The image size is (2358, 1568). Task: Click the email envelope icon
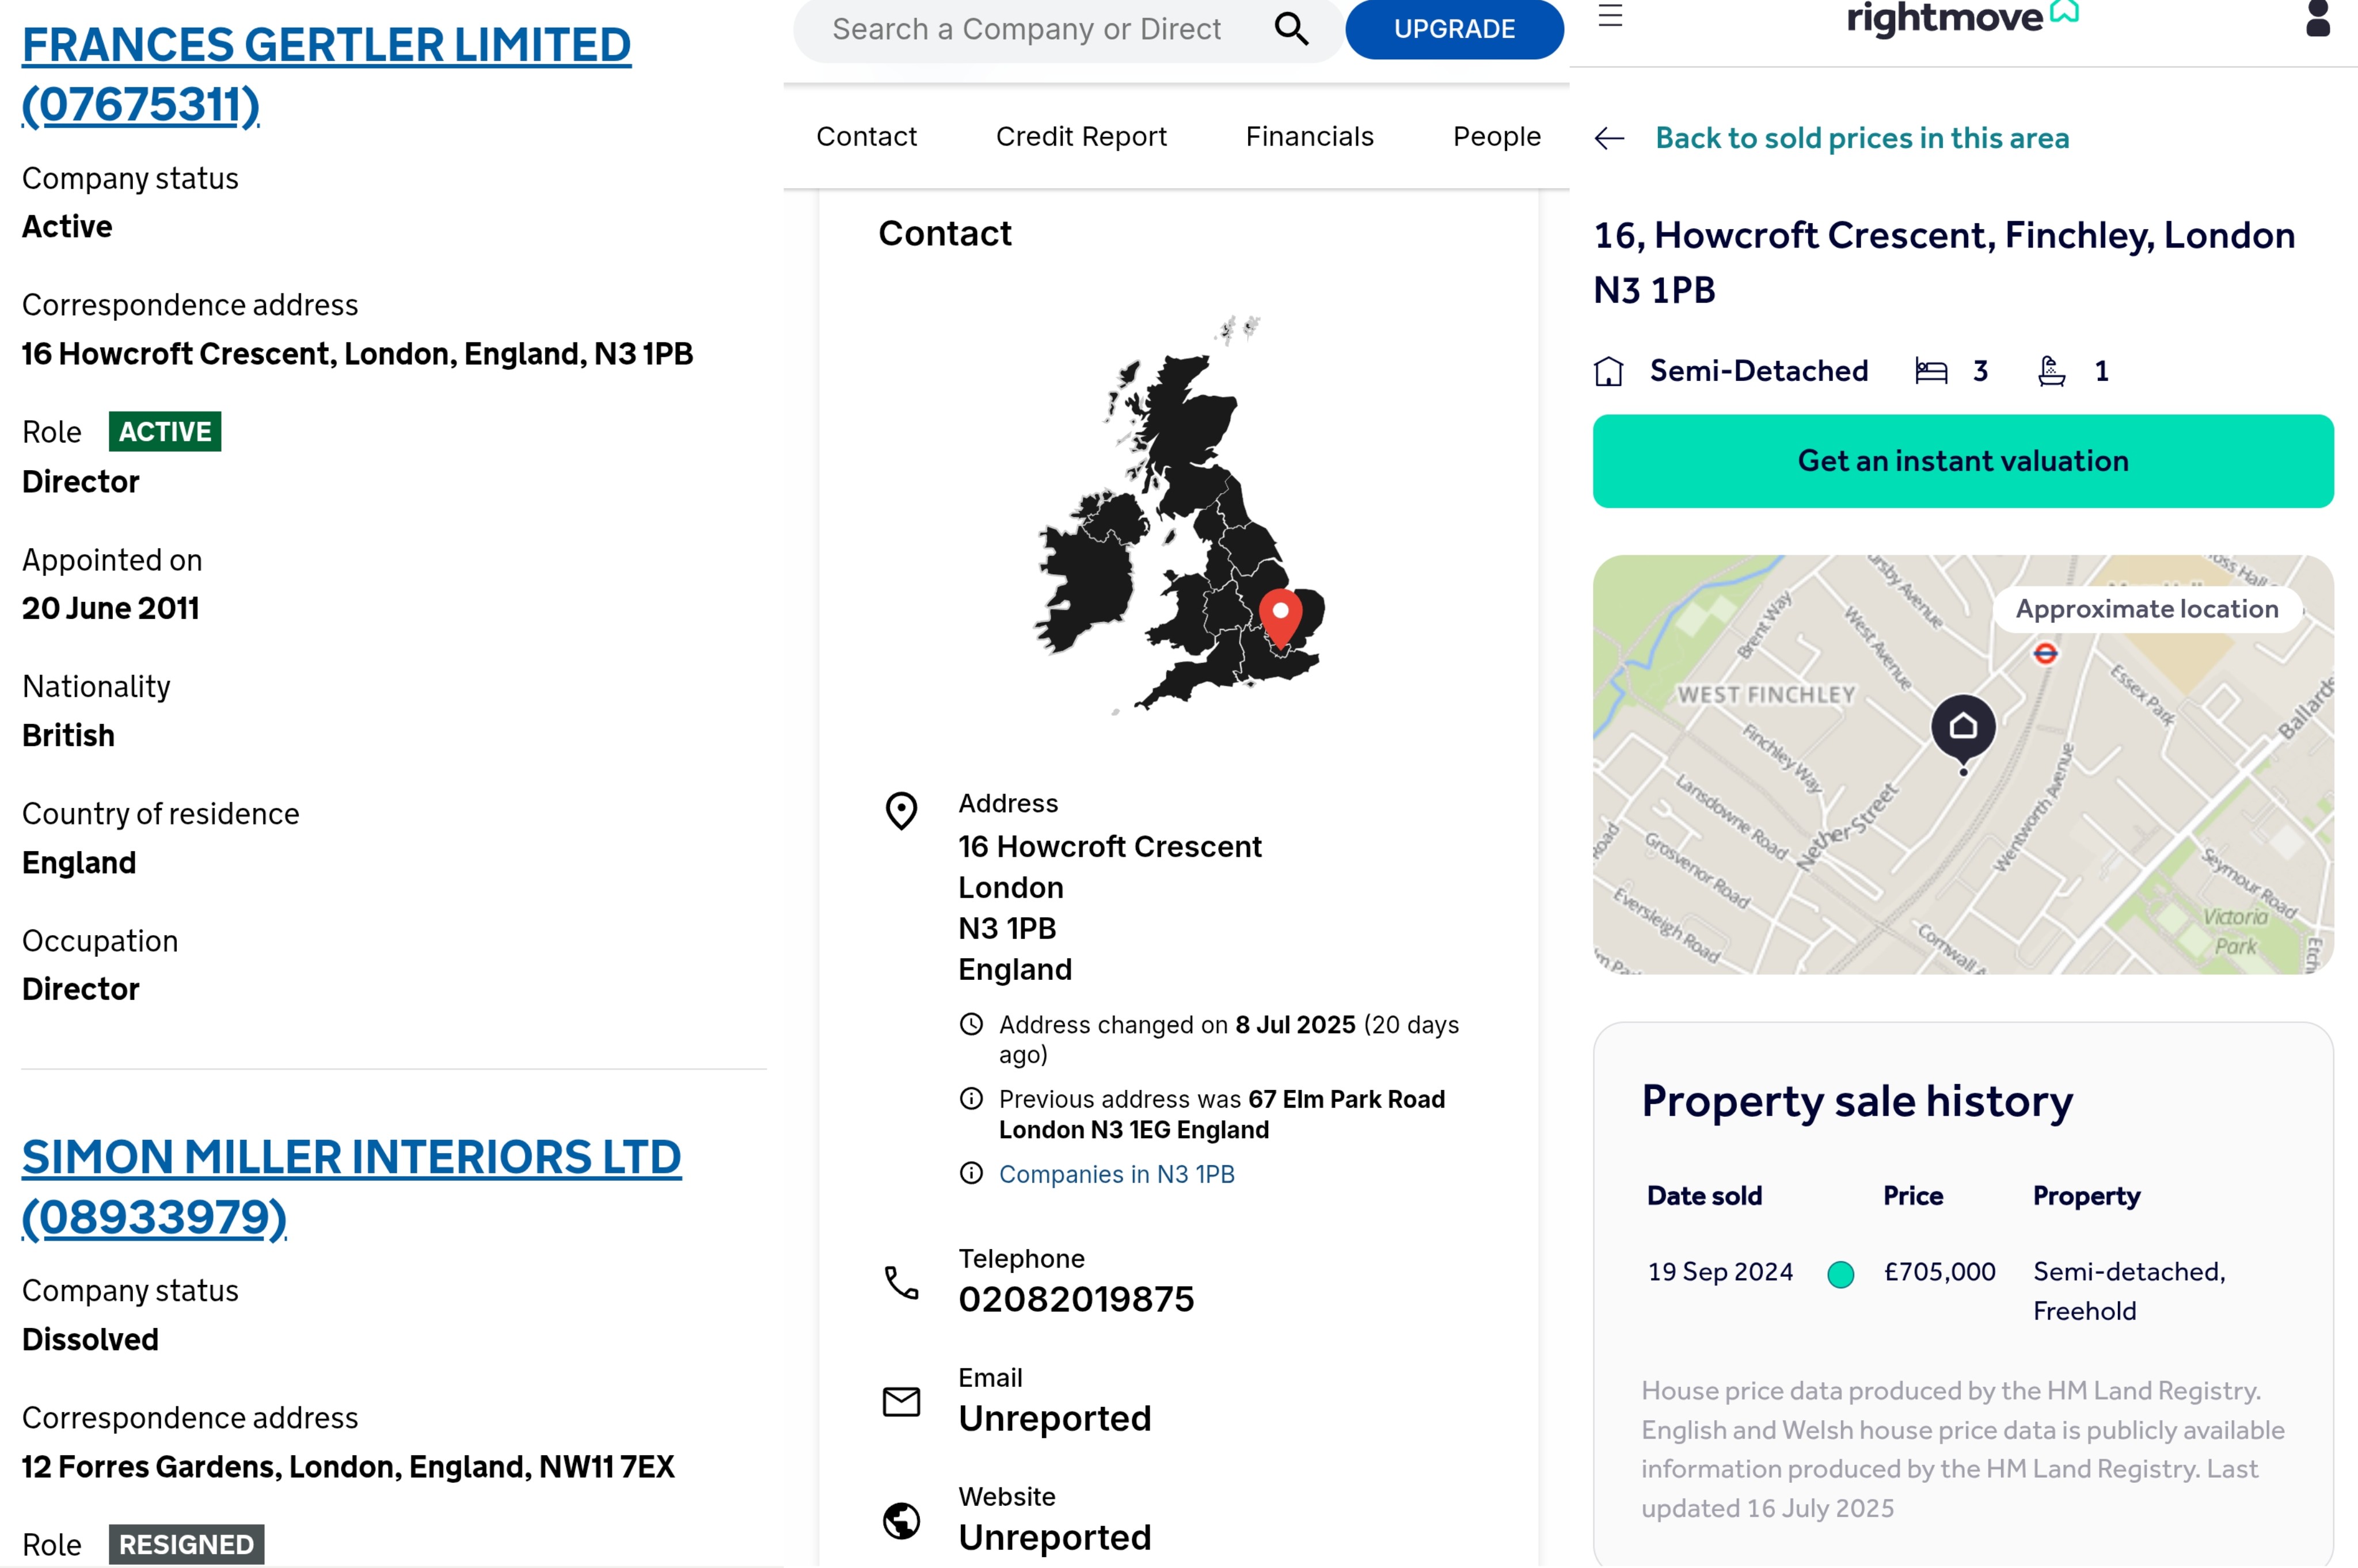coord(902,1401)
